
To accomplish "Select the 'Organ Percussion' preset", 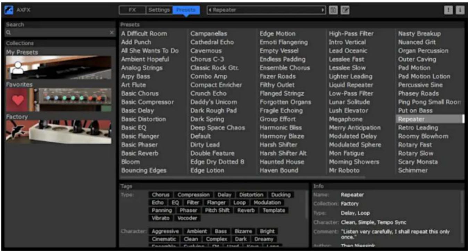I will [423, 51].
